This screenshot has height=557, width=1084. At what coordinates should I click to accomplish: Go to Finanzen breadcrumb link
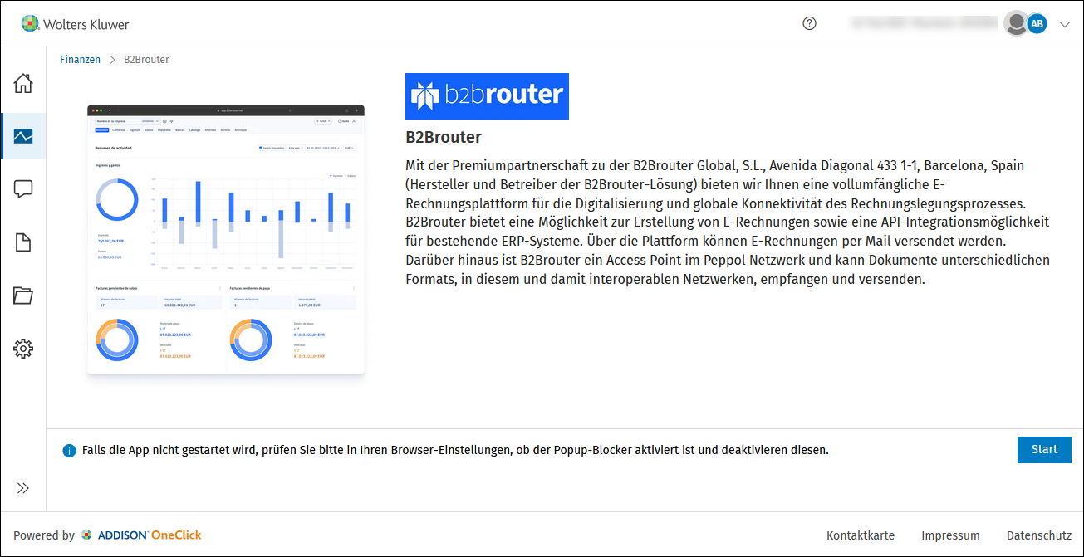click(80, 60)
